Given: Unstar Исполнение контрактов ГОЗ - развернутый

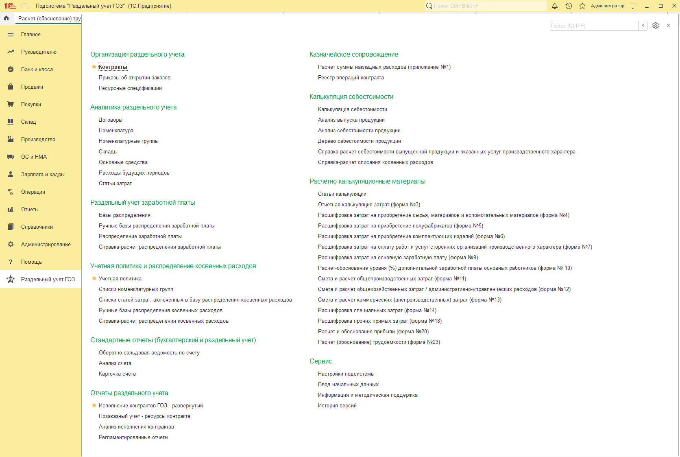Looking at the screenshot, I should pos(94,405).
